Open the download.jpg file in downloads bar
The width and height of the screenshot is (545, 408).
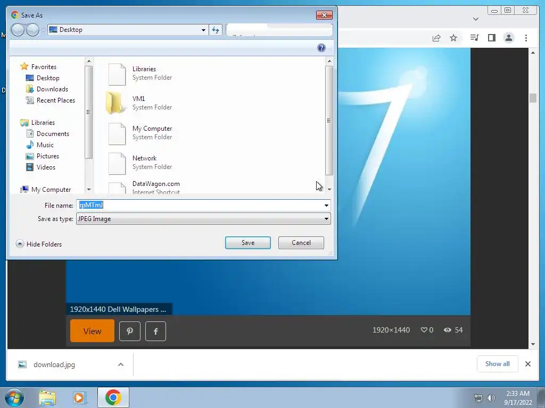click(54, 364)
